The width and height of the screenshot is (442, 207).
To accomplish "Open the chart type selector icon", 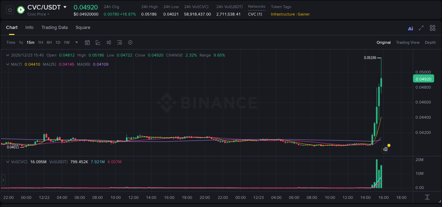I will tap(98, 42).
